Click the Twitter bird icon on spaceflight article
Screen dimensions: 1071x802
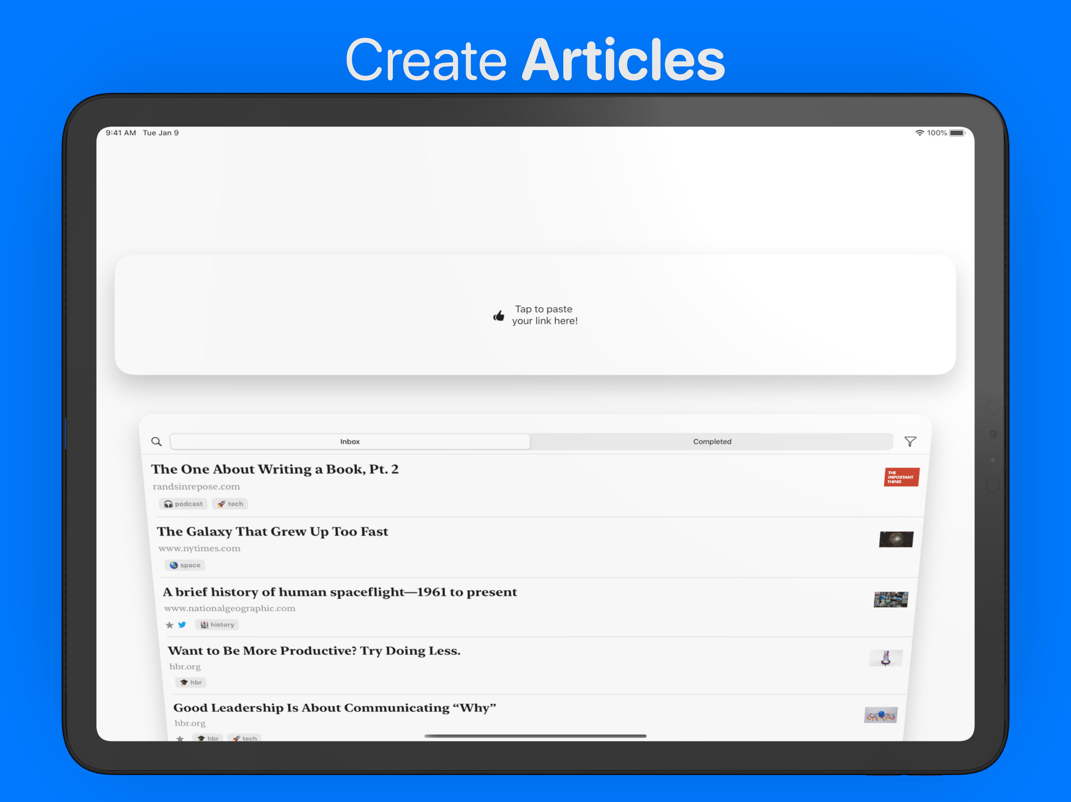(182, 625)
